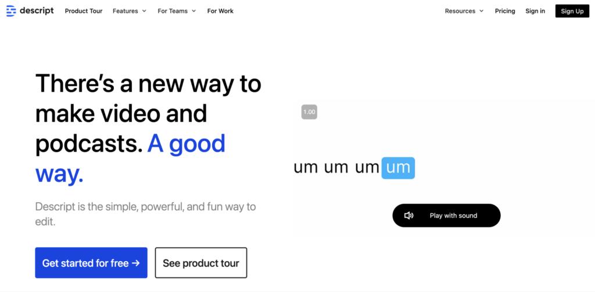The height and width of the screenshot is (292, 595).
Task: Select the highlighted blue "um" word
Action: (398, 168)
